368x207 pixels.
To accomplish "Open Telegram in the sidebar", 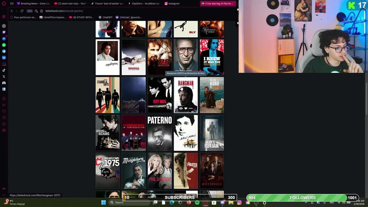I will point(4,51).
